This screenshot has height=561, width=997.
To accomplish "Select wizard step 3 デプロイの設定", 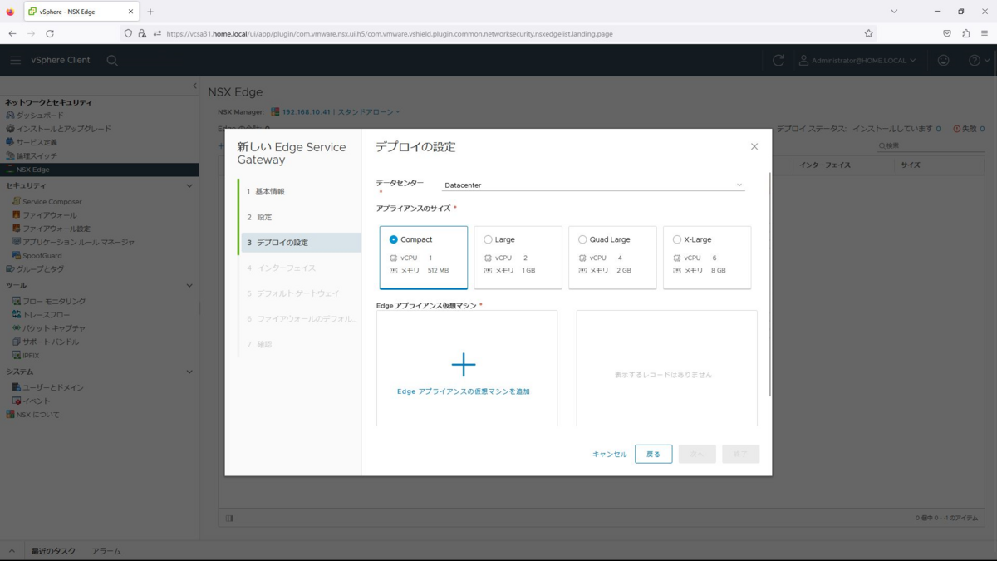I will (x=300, y=243).
